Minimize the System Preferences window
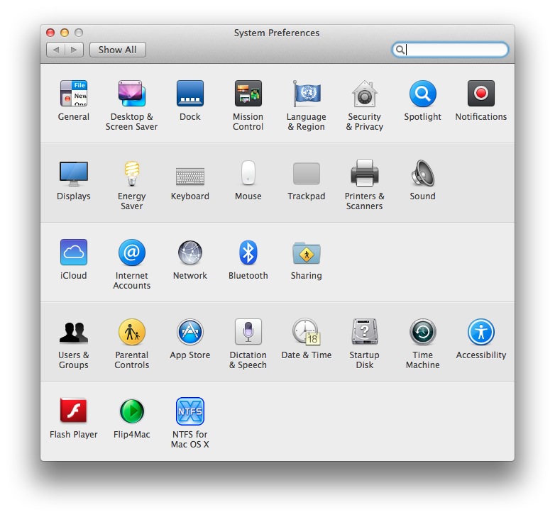 [65, 33]
